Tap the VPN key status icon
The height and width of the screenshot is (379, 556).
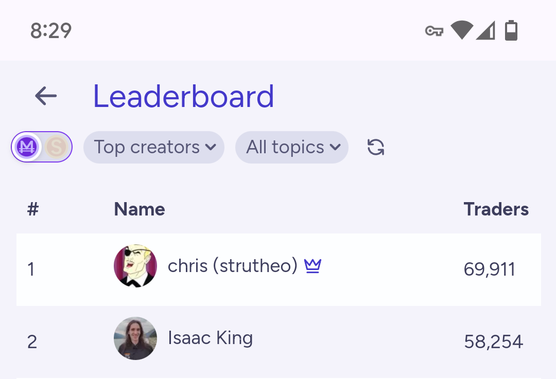(x=434, y=31)
